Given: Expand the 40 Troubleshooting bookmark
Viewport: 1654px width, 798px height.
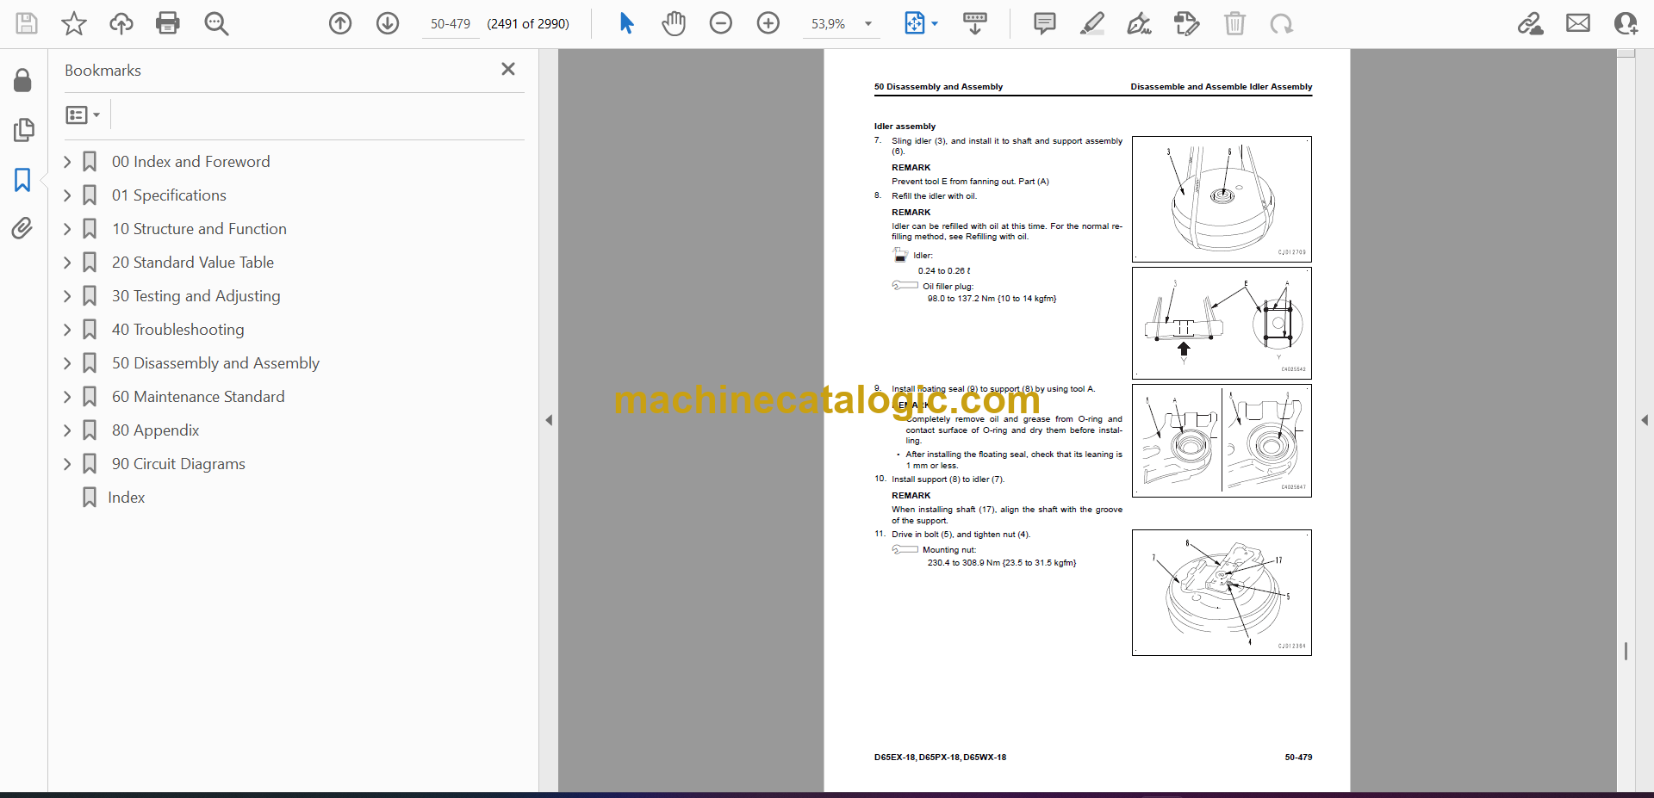Looking at the screenshot, I should coord(67,330).
